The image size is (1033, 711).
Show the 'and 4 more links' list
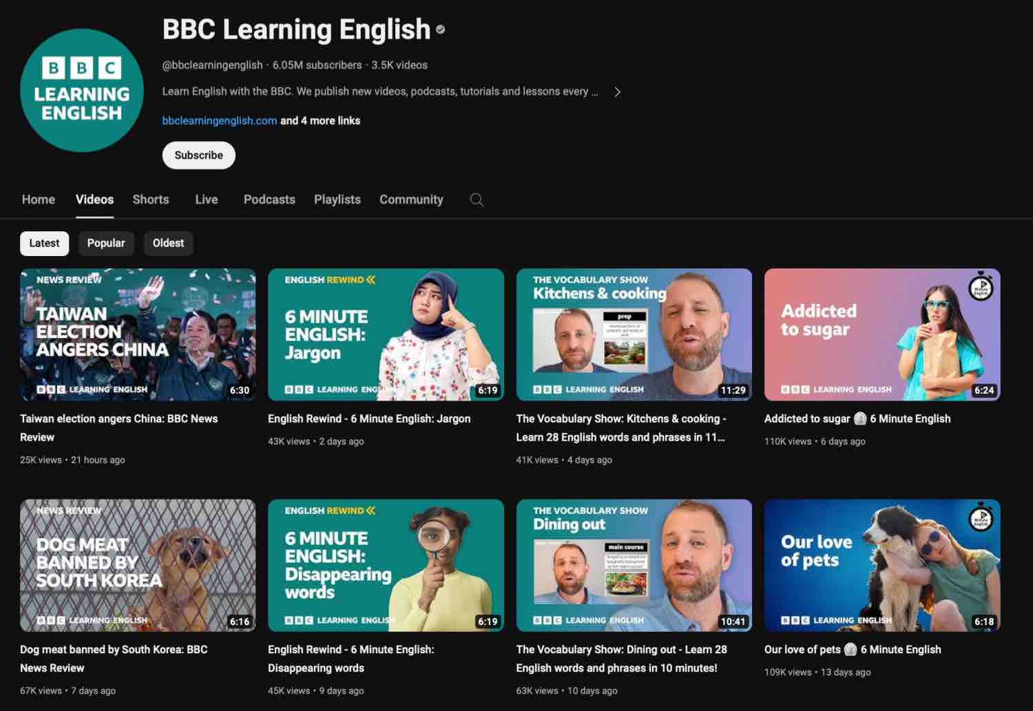pos(320,120)
